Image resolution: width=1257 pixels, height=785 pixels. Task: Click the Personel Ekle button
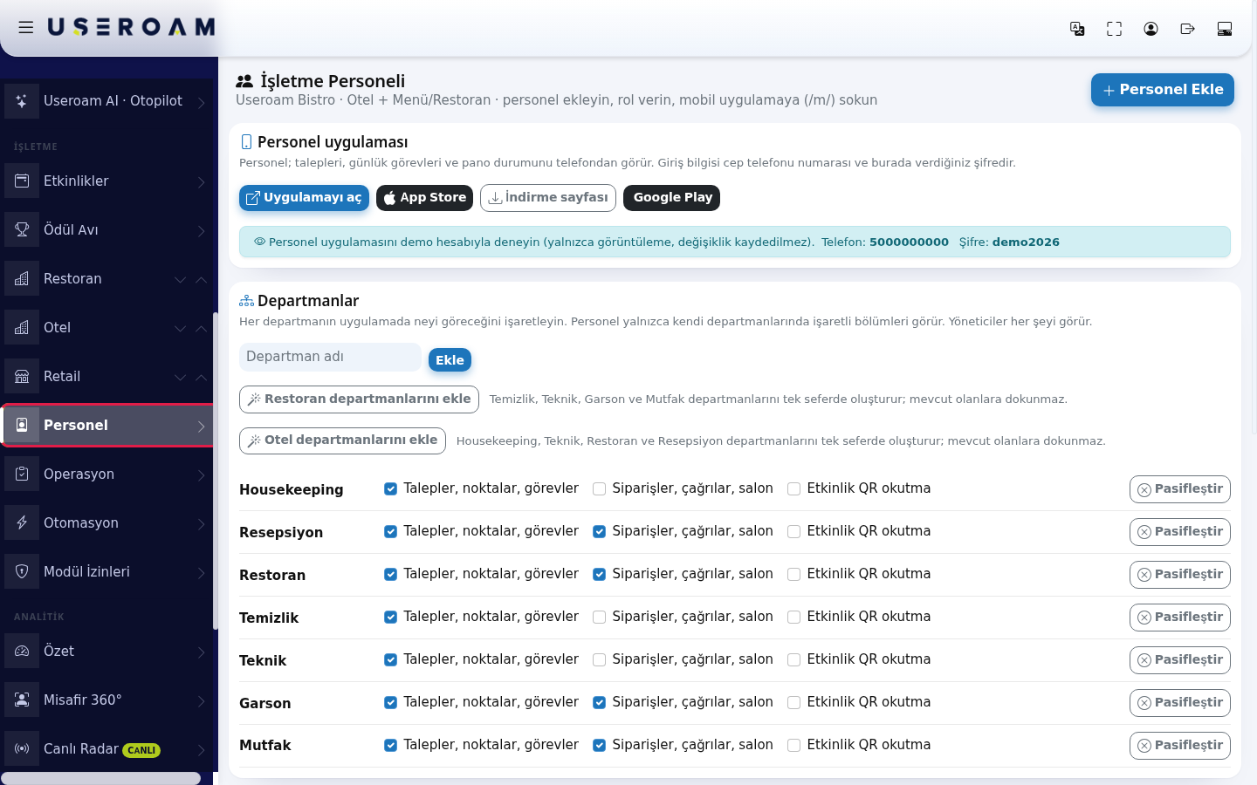tap(1163, 90)
